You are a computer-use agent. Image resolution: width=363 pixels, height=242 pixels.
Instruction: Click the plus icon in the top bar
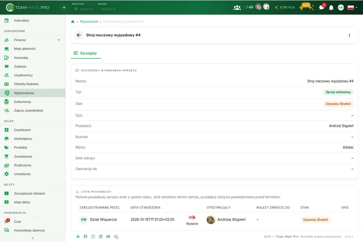click(x=64, y=8)
